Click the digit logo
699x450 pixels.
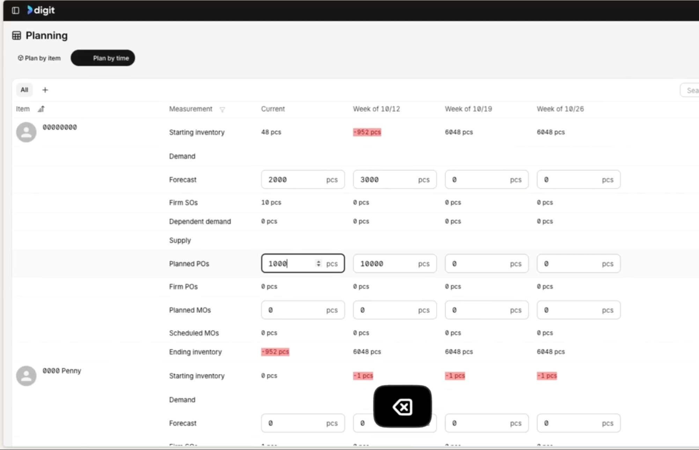pos(41,10)
